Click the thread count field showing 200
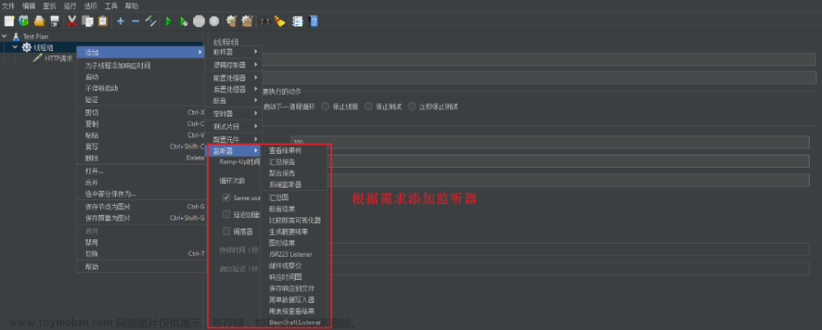 (x=550, y=142)
